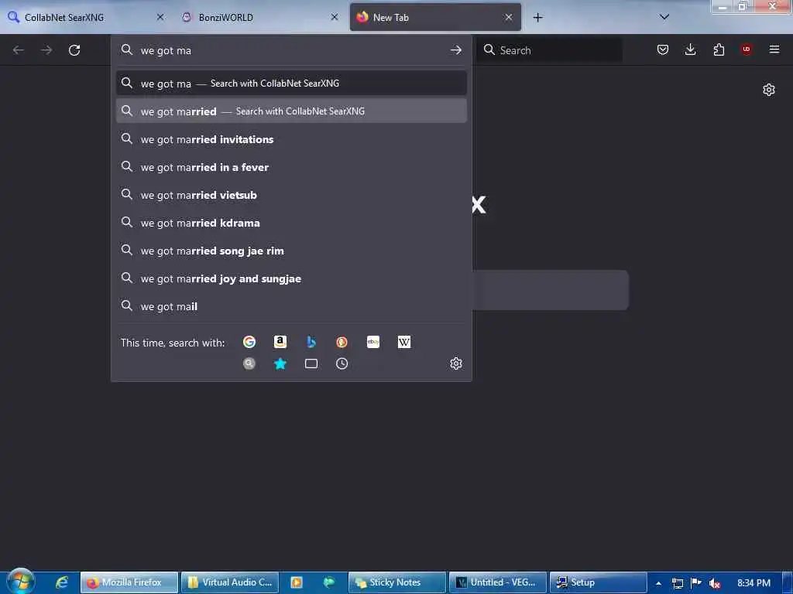
Task: Search open tabs using the tab icon
Action: [311, 364]
